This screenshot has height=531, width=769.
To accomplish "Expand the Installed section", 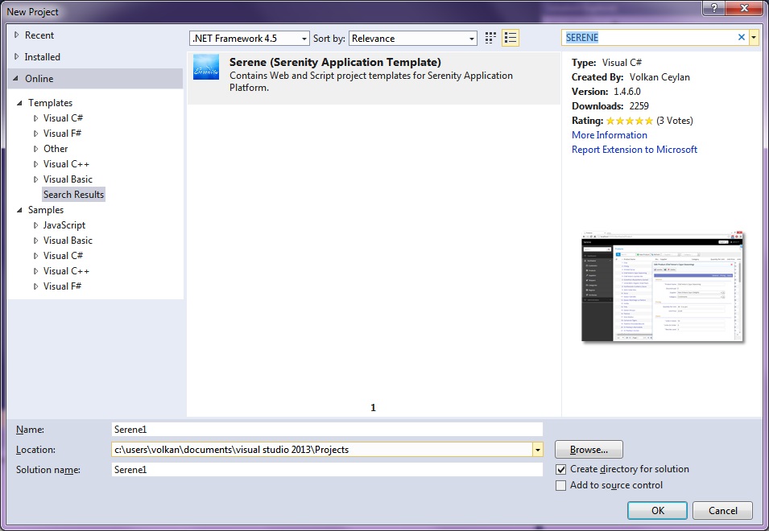I will (16, 56).
